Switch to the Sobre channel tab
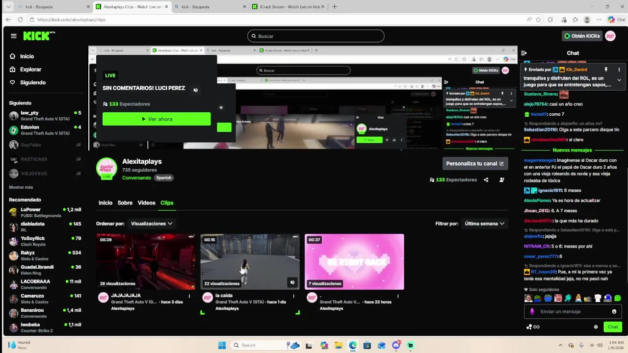 coord(125,203)
